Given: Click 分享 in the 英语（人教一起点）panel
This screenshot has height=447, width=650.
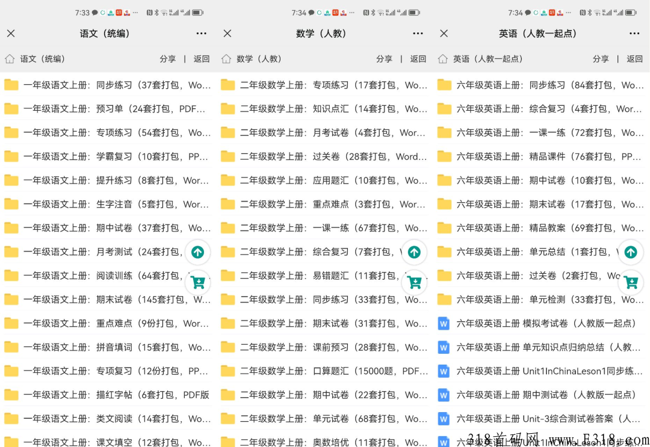Looking at the screenshot, I should click(601, 59).
